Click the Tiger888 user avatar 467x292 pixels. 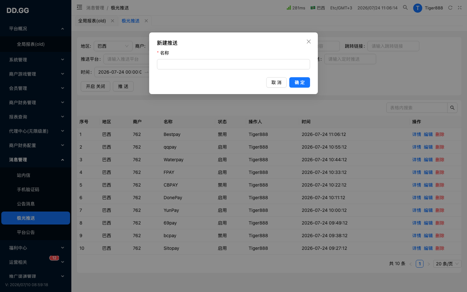click(x=418, y=8)
